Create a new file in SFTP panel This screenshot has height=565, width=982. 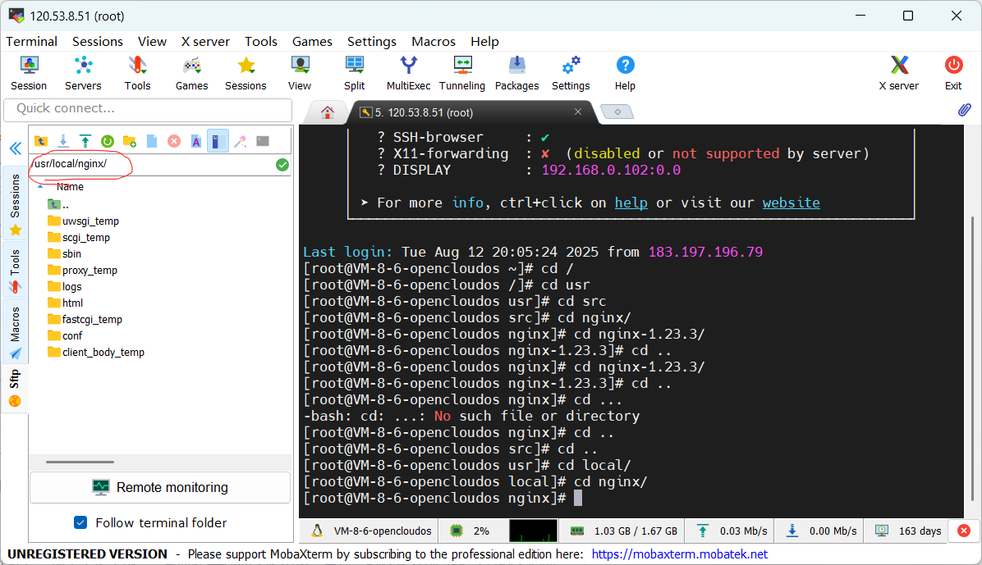click(152, 141)
